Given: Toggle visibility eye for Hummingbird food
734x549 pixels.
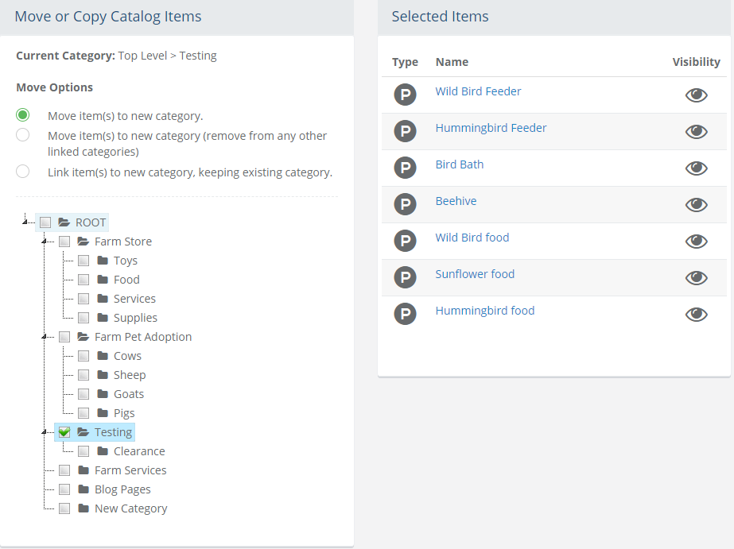Looking at the screenshot, I should [696, 315].
